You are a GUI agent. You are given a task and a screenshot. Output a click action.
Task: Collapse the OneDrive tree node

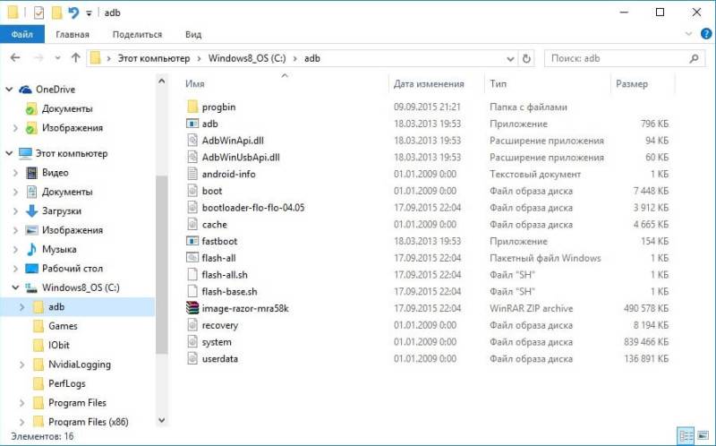coord(9,90)
